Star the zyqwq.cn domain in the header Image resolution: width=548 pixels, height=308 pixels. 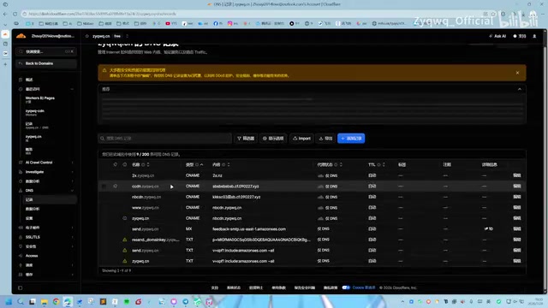(x=87, y=36)
